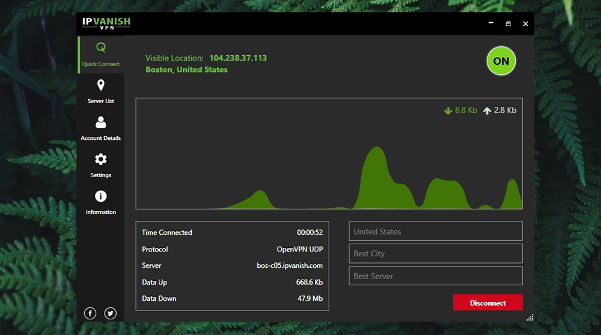Image resolution: width=601 pixels, height=335 pixels.
Task: Open the Quick Connect panel
Action: (100, 55)
